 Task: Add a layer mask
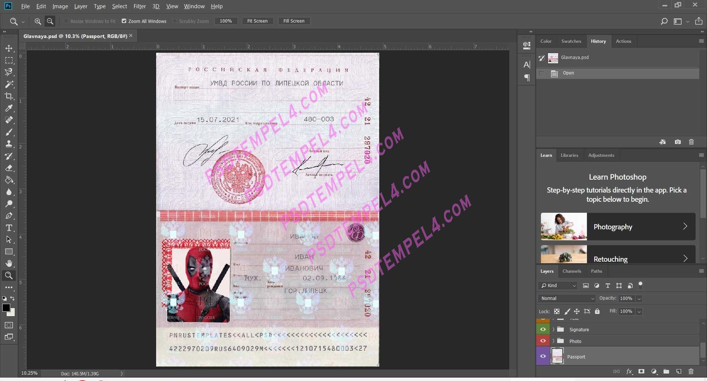coord(641,372)
